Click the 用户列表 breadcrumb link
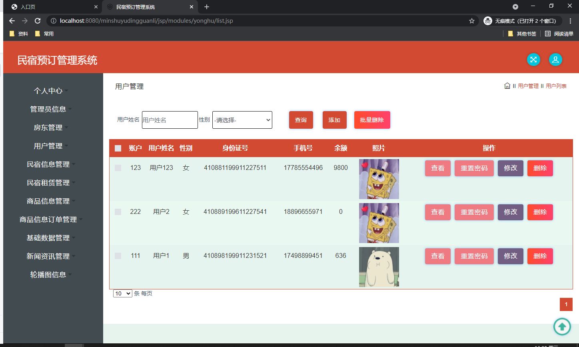This screenshot has height=347, width=579. (556, 86)
